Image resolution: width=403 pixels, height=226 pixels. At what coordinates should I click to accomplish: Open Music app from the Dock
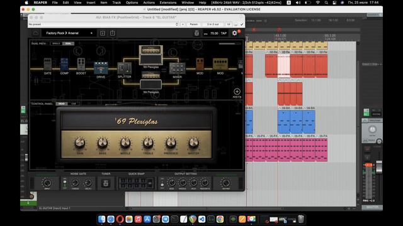click(x=138, y=219)
